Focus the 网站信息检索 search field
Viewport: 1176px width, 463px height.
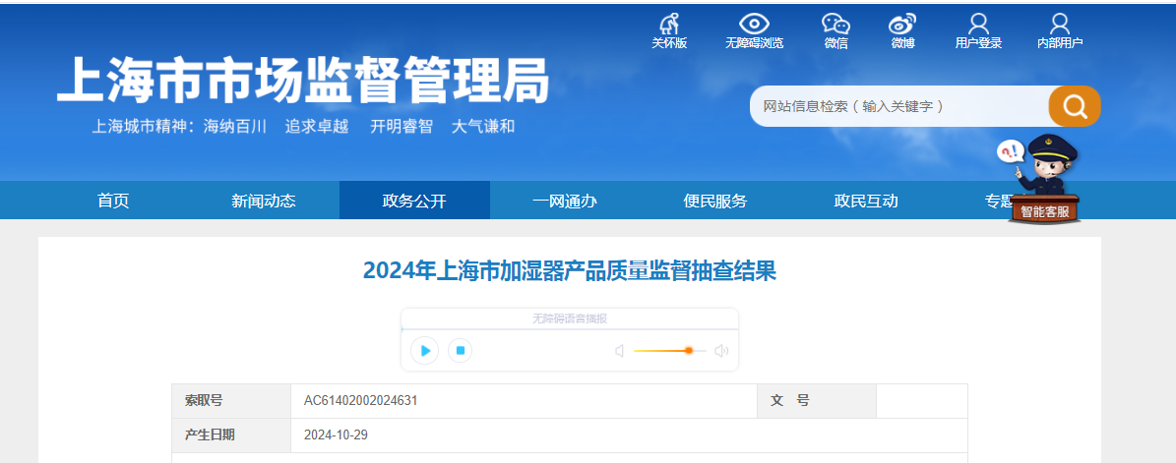(900, 106)
